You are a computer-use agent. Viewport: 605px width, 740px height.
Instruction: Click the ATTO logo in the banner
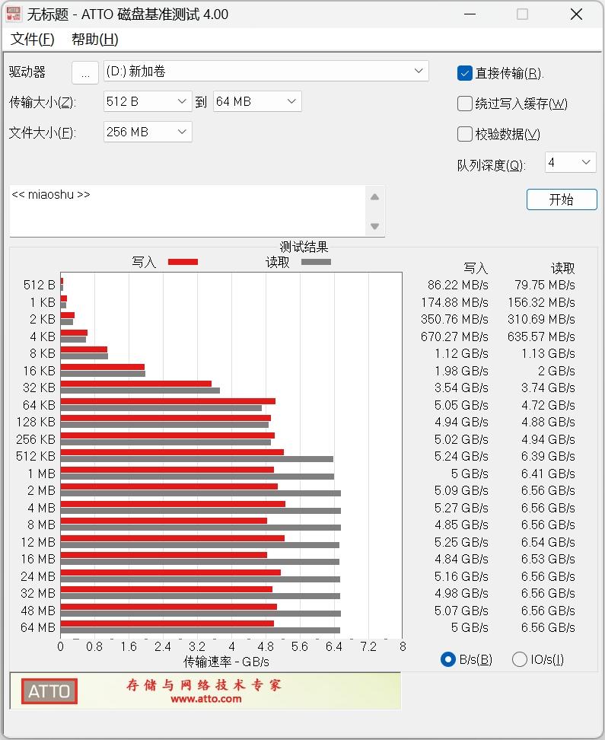pyautogui.click(x=49, y=691)
